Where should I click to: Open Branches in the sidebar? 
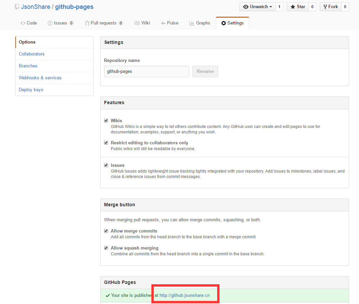(54, 66)
